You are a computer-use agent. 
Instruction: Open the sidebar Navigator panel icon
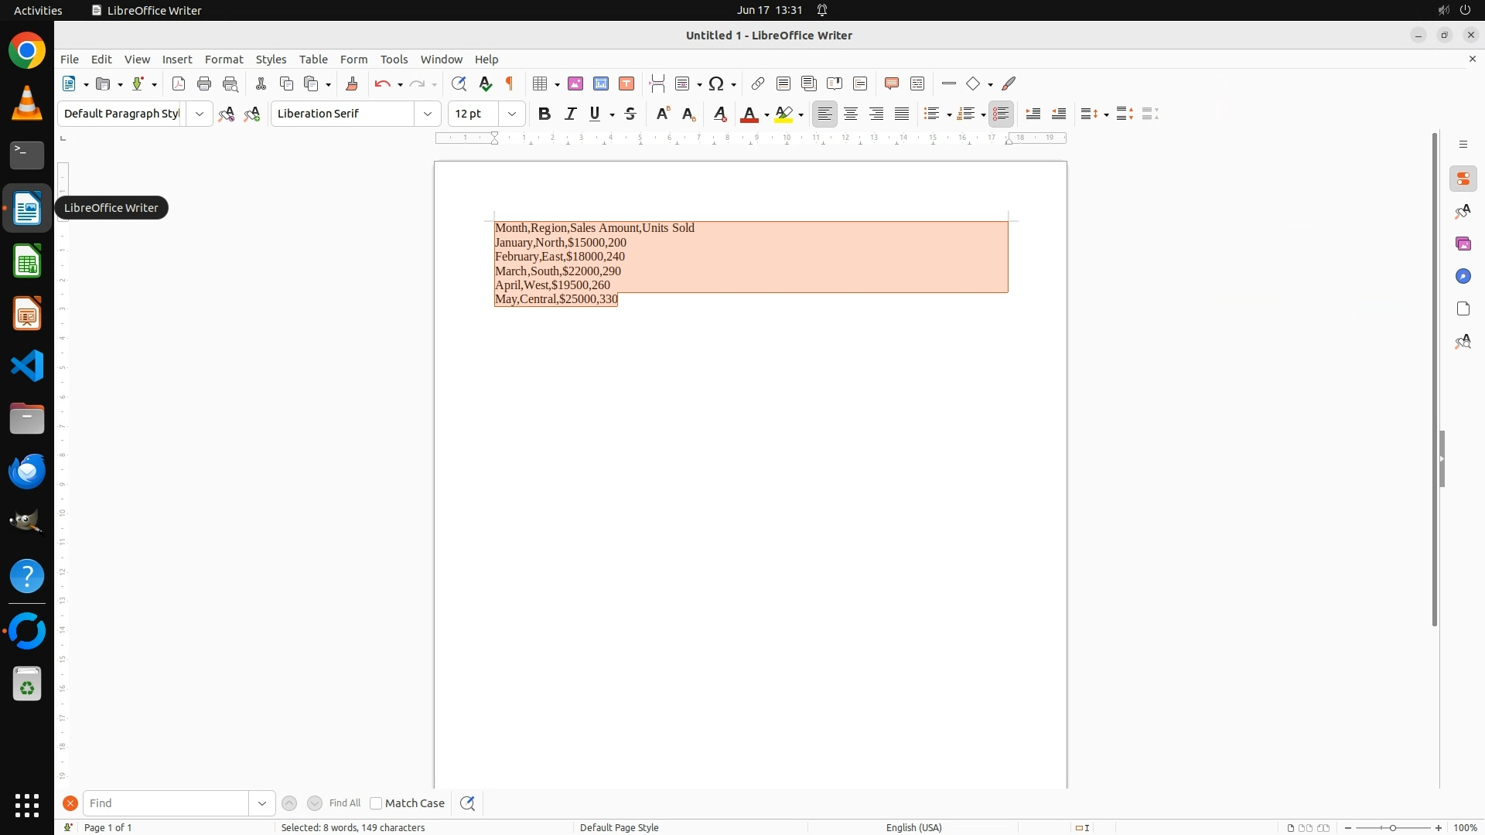tap(1463, 276)
